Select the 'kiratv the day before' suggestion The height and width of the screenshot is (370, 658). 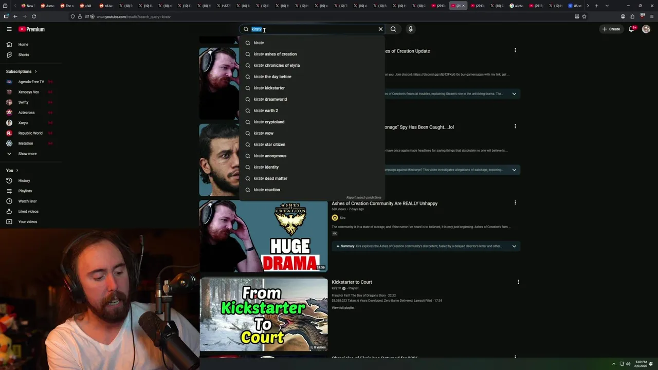pyautogui.click(x=312, y=77)
